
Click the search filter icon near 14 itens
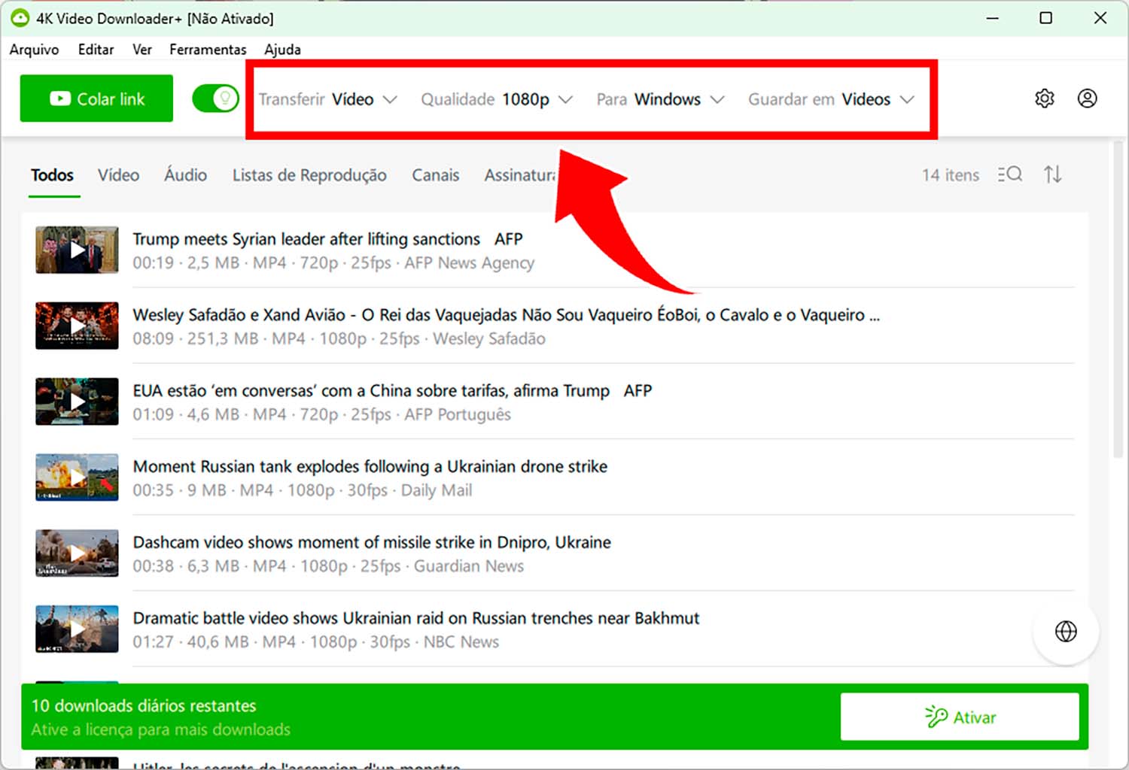click(x=1009, y=174)
